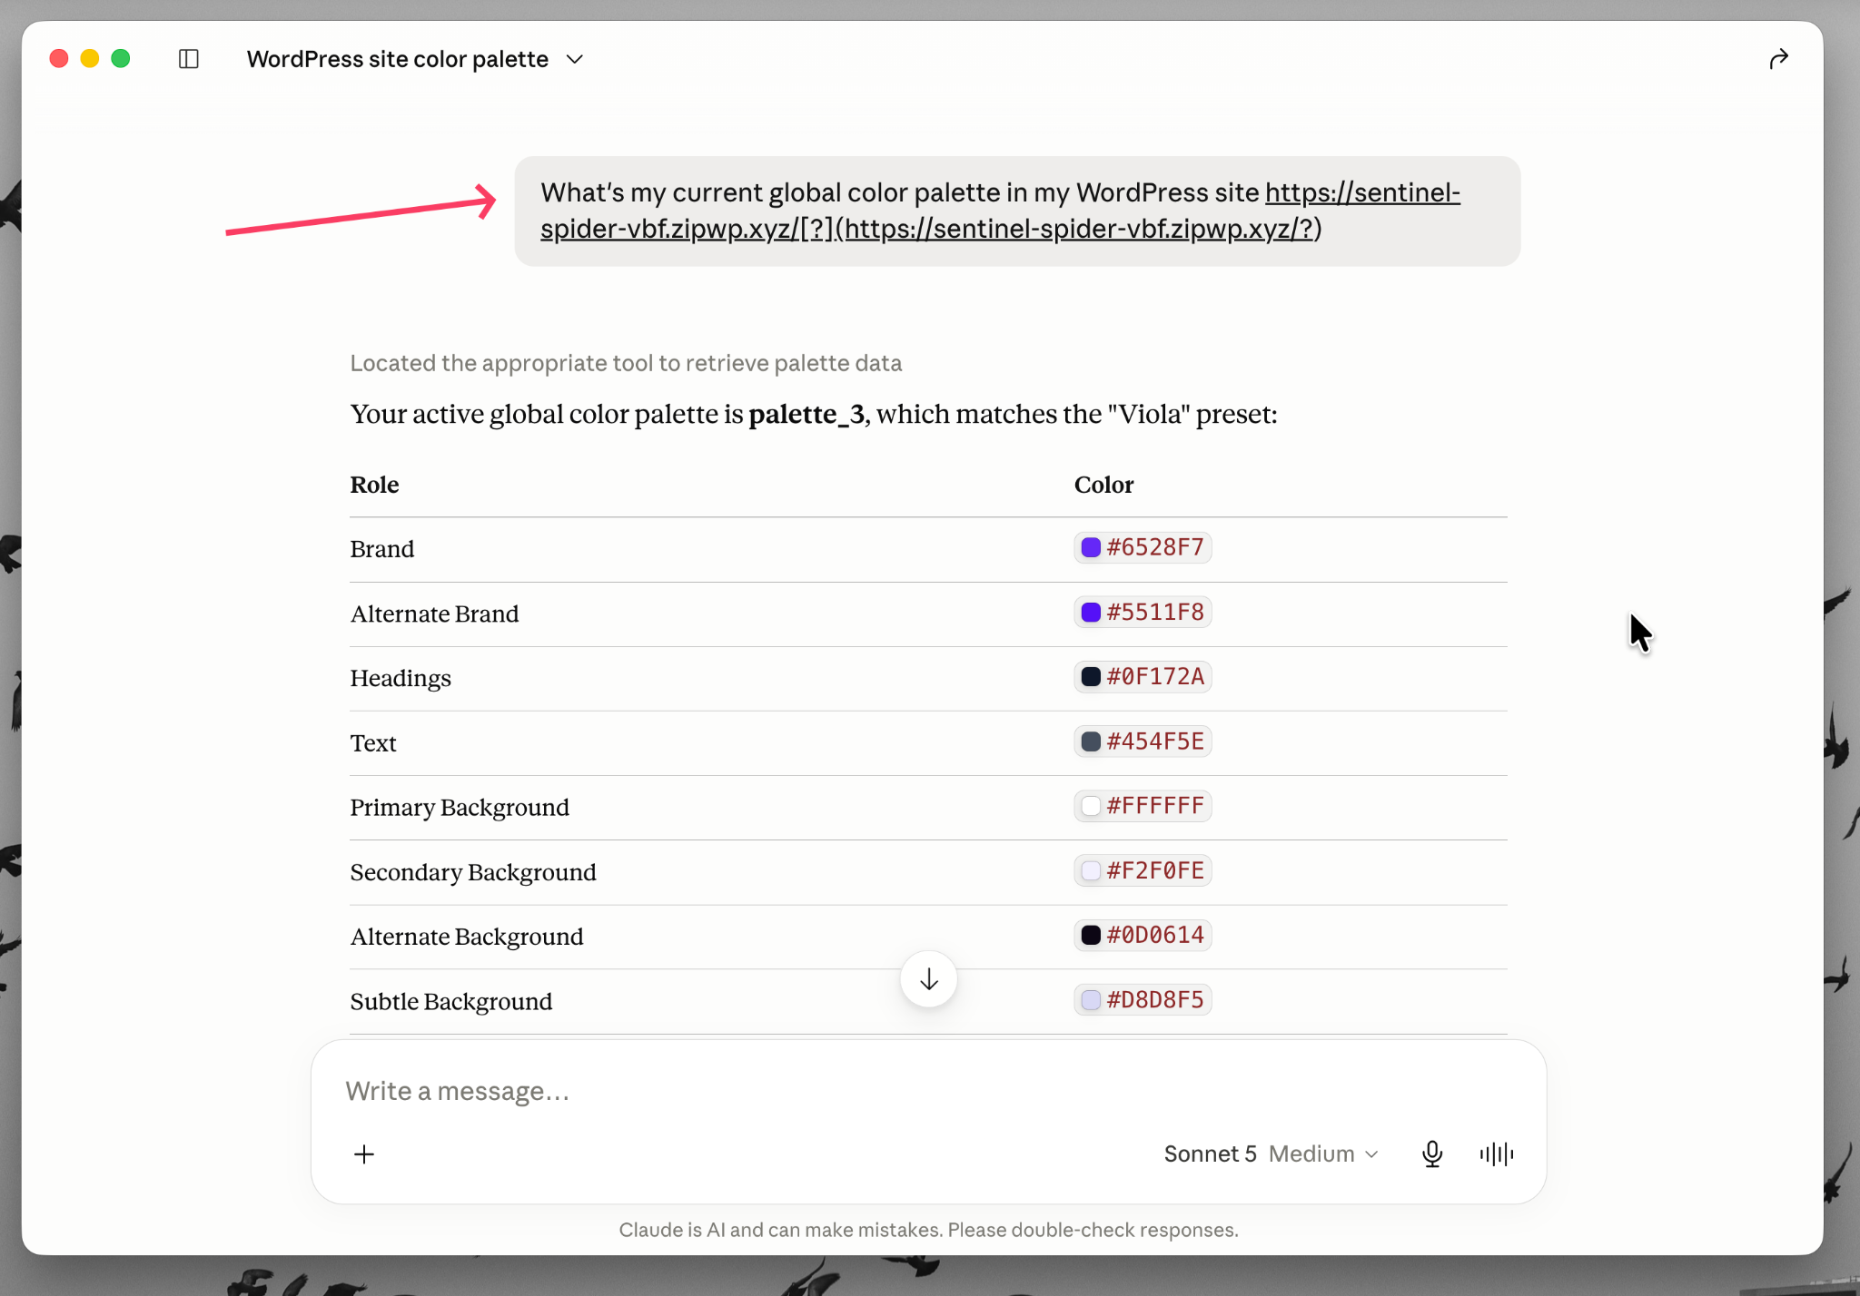Open the Sonnet 5 Medium model selector
The width and height of the screenshot is (1860, 1296).
pyautogui.click(x=1271, y=1154)
